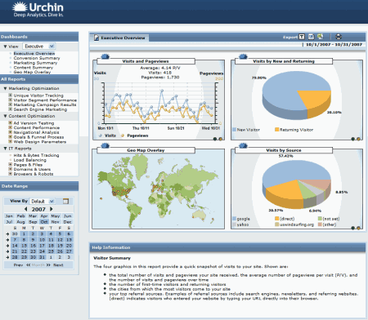The width and height of the screenshot is (368, 320).
Task: Click orange dot on Visits and Pageviews chart
Action: pos(220,139)
